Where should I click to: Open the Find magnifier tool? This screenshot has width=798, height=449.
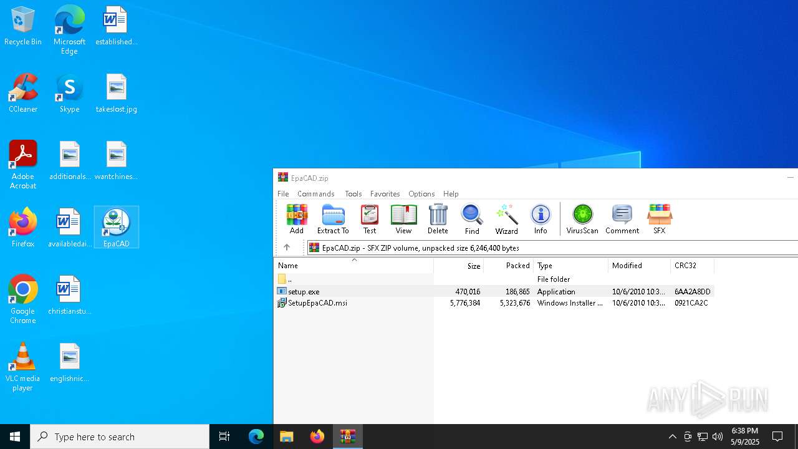tap(472, 219)
